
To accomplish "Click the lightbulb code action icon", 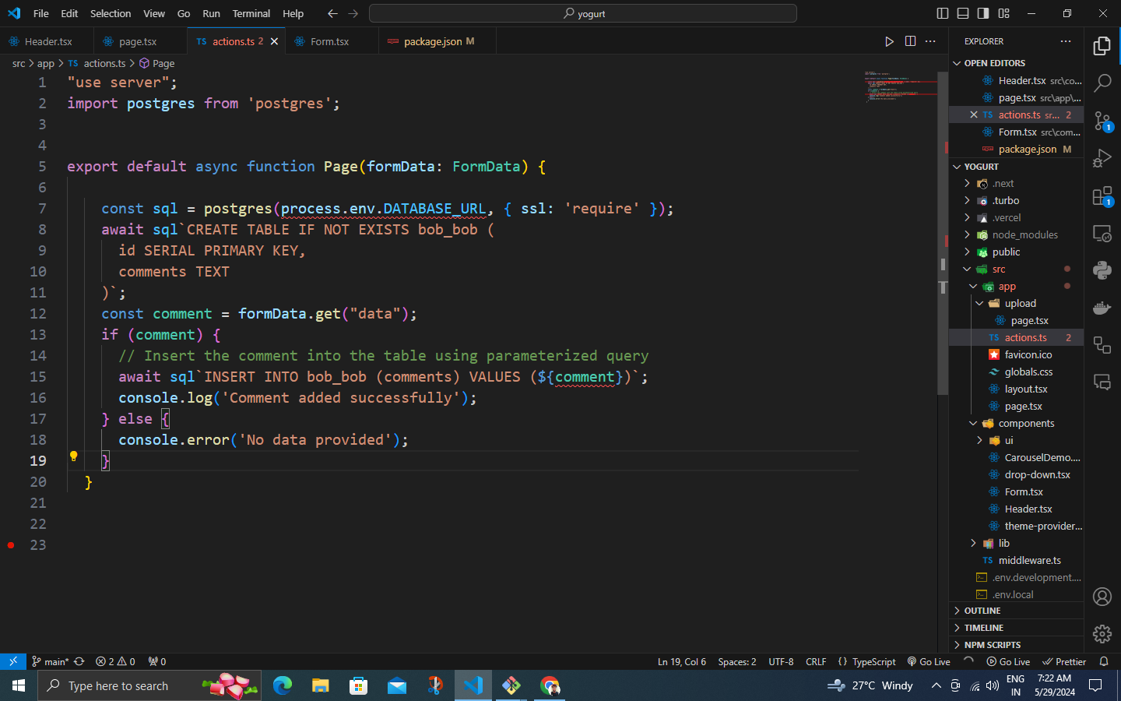I will (74, 456).
